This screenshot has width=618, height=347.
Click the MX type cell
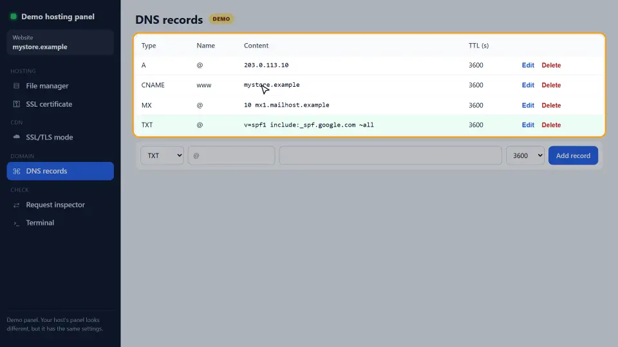(147, 105)
